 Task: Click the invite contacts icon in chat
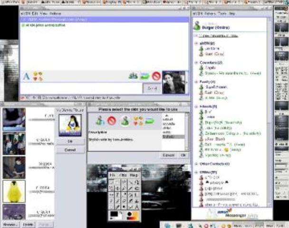[133, 76]
